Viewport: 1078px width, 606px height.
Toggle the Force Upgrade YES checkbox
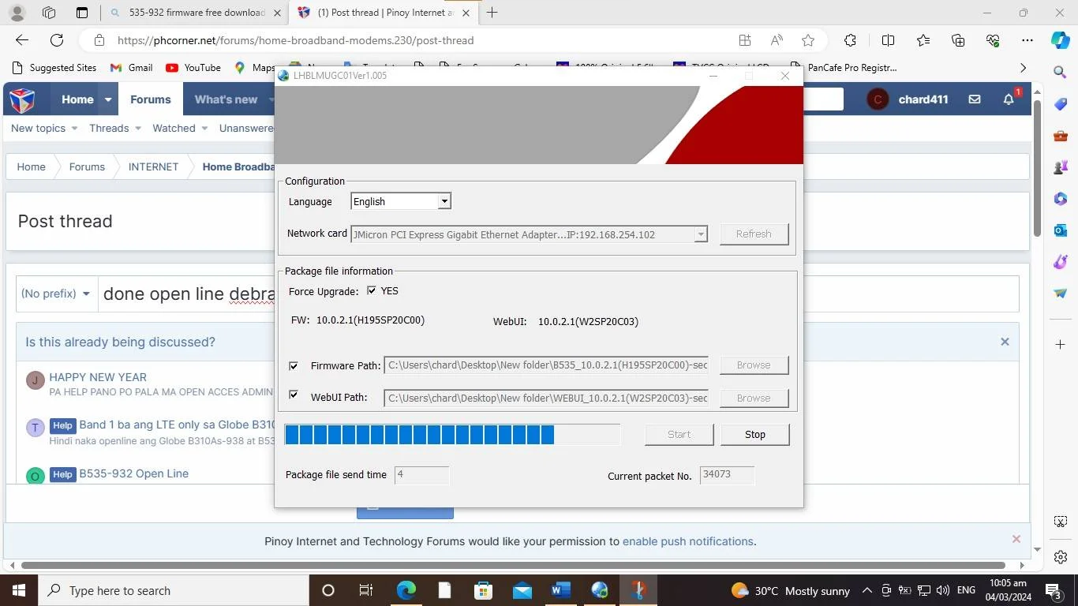tap(372, 291)
